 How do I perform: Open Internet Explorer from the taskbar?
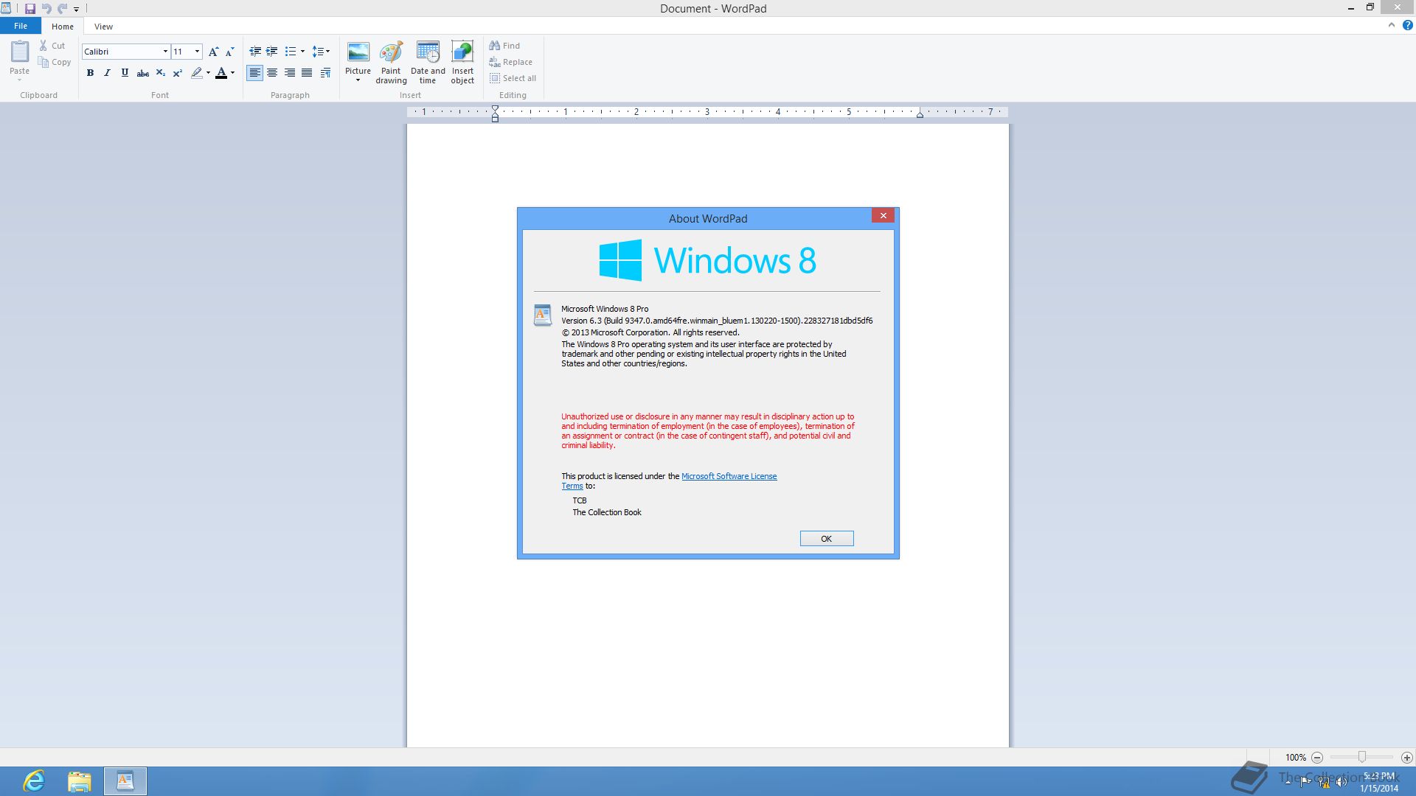[35, 781]
